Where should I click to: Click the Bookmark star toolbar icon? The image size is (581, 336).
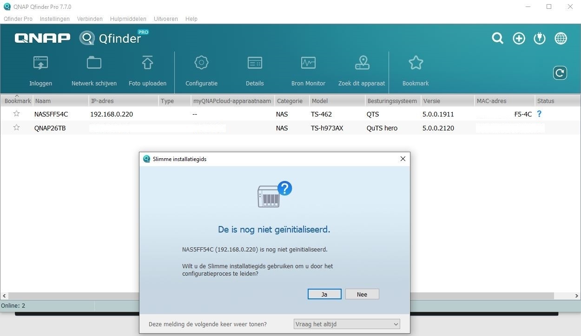(416, 63)
